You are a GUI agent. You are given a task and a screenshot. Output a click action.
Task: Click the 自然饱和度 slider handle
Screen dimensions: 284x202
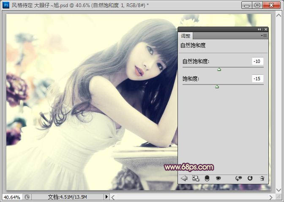[x=219, y=69]
